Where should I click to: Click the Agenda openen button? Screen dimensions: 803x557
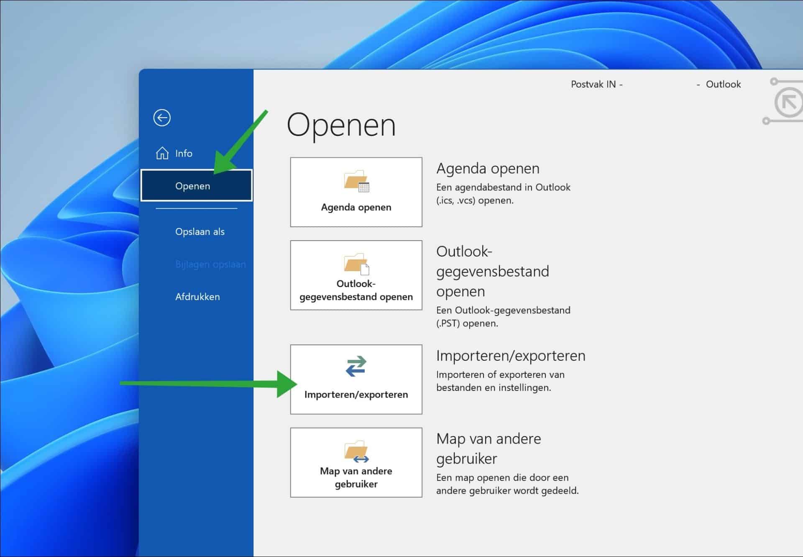(356, 192)
